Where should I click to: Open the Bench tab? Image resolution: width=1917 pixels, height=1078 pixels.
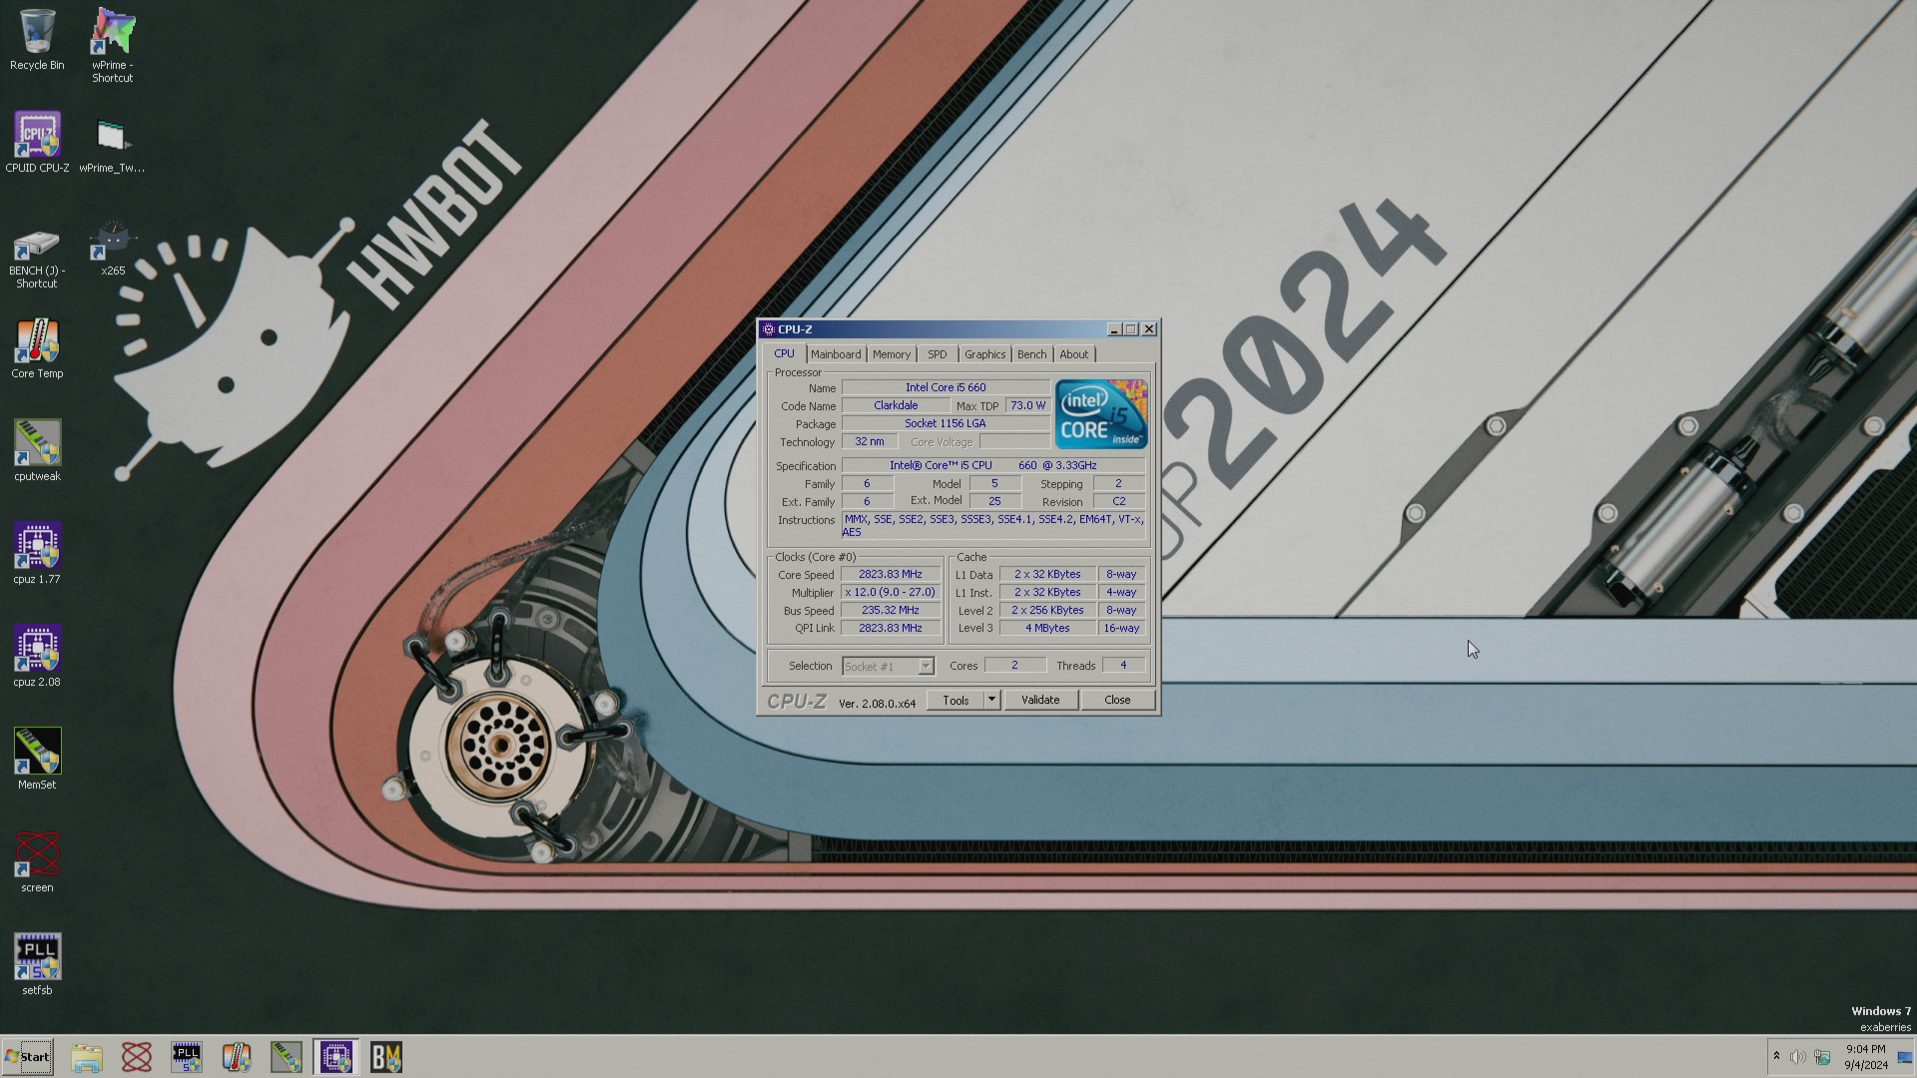pos(1032,354)
